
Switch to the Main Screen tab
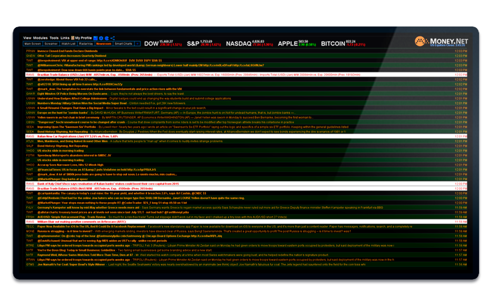tap(33, 44)
